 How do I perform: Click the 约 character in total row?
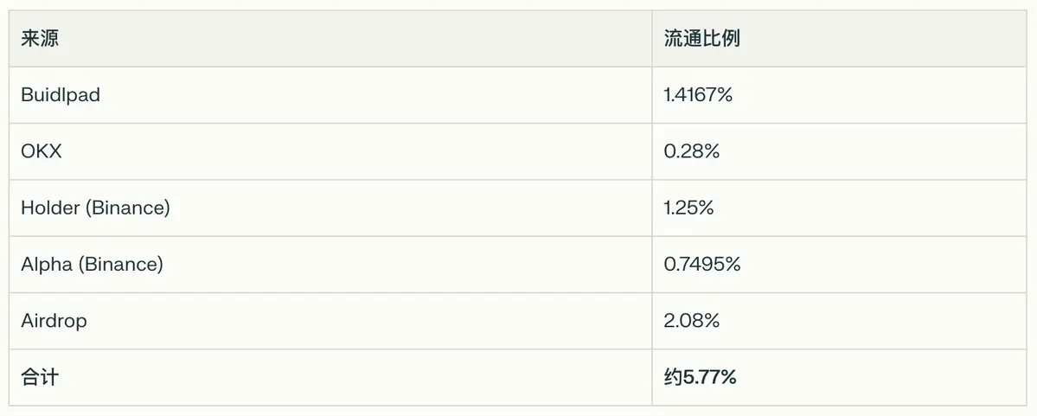(x=673, y=378)
